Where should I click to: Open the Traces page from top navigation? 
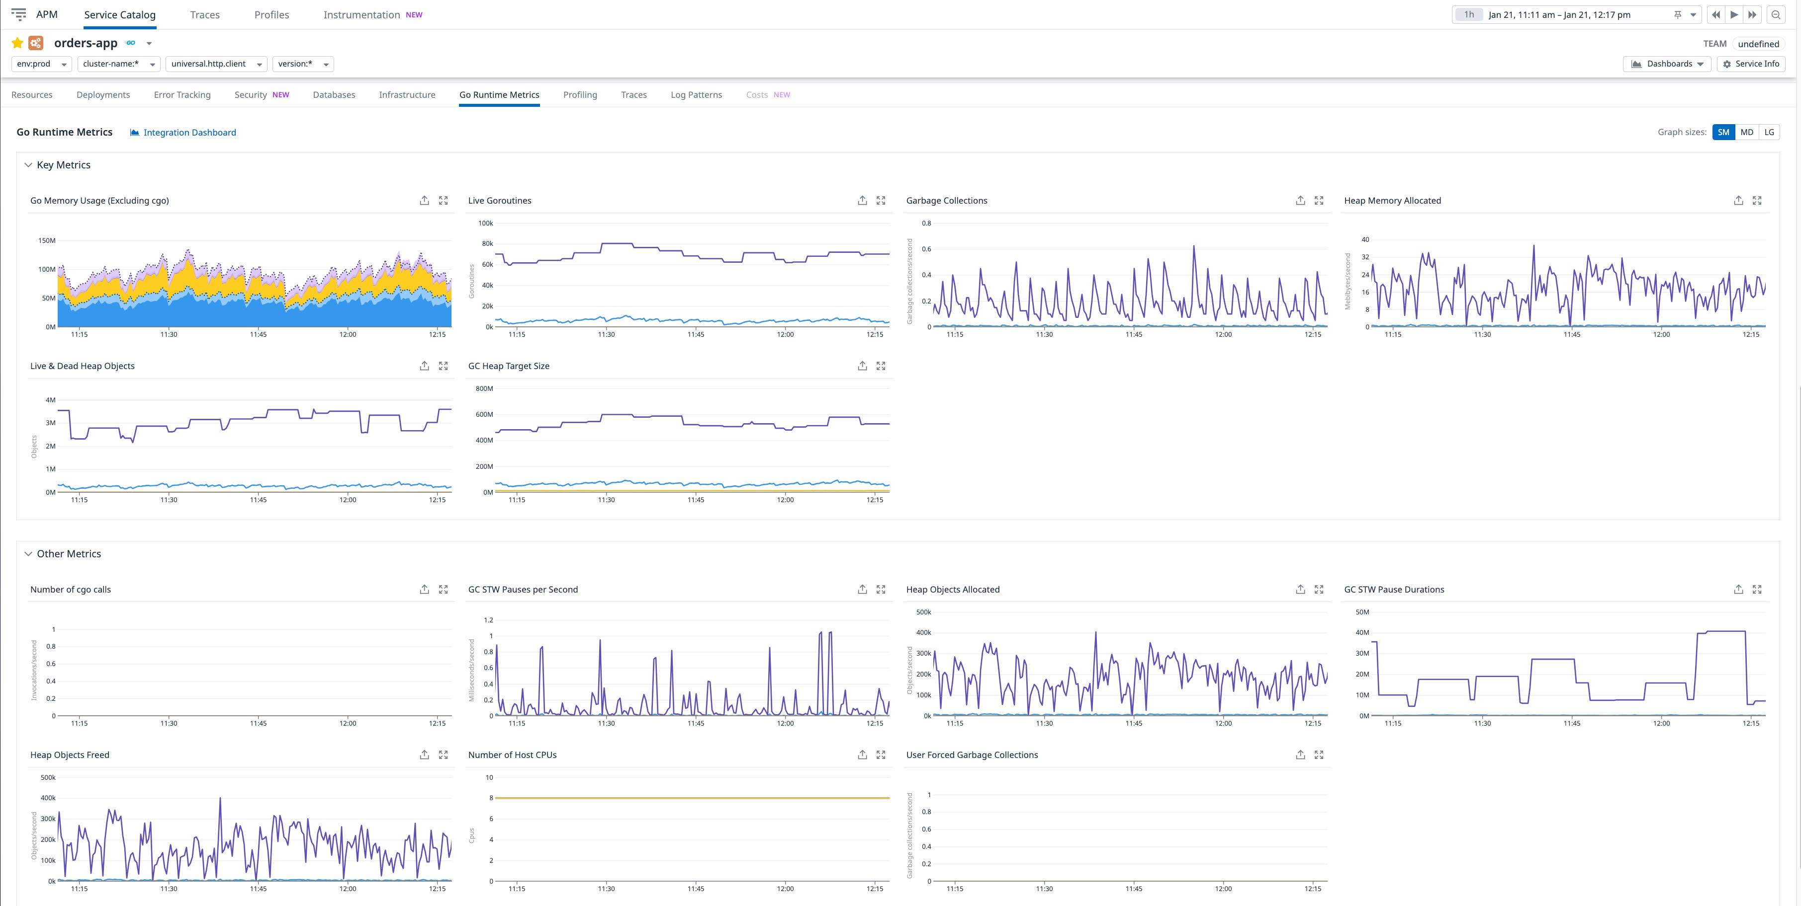[x=205, y=14]
